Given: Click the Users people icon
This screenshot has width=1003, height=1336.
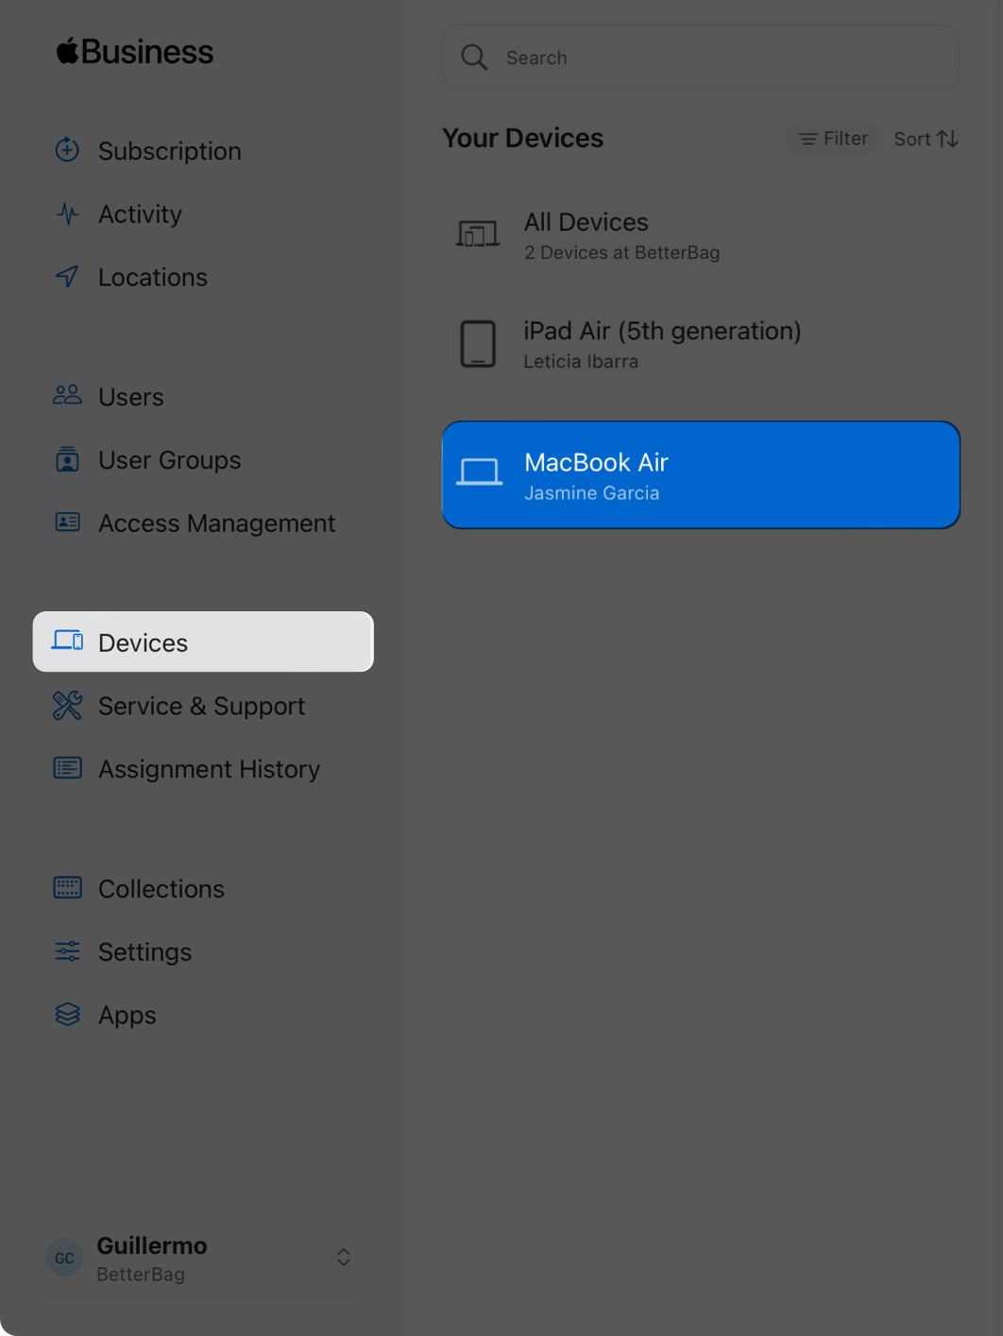Looking at the screenshot, I should [67, 396].
